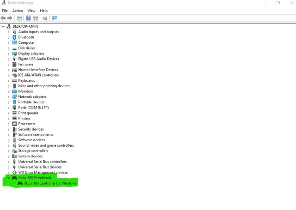Viewport: 296px width, 210px height.
Task: Expand the Network adapters node
Action: 8,97
